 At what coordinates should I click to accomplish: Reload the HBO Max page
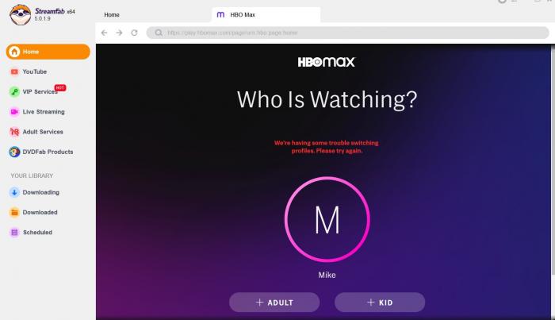point(134,33)
